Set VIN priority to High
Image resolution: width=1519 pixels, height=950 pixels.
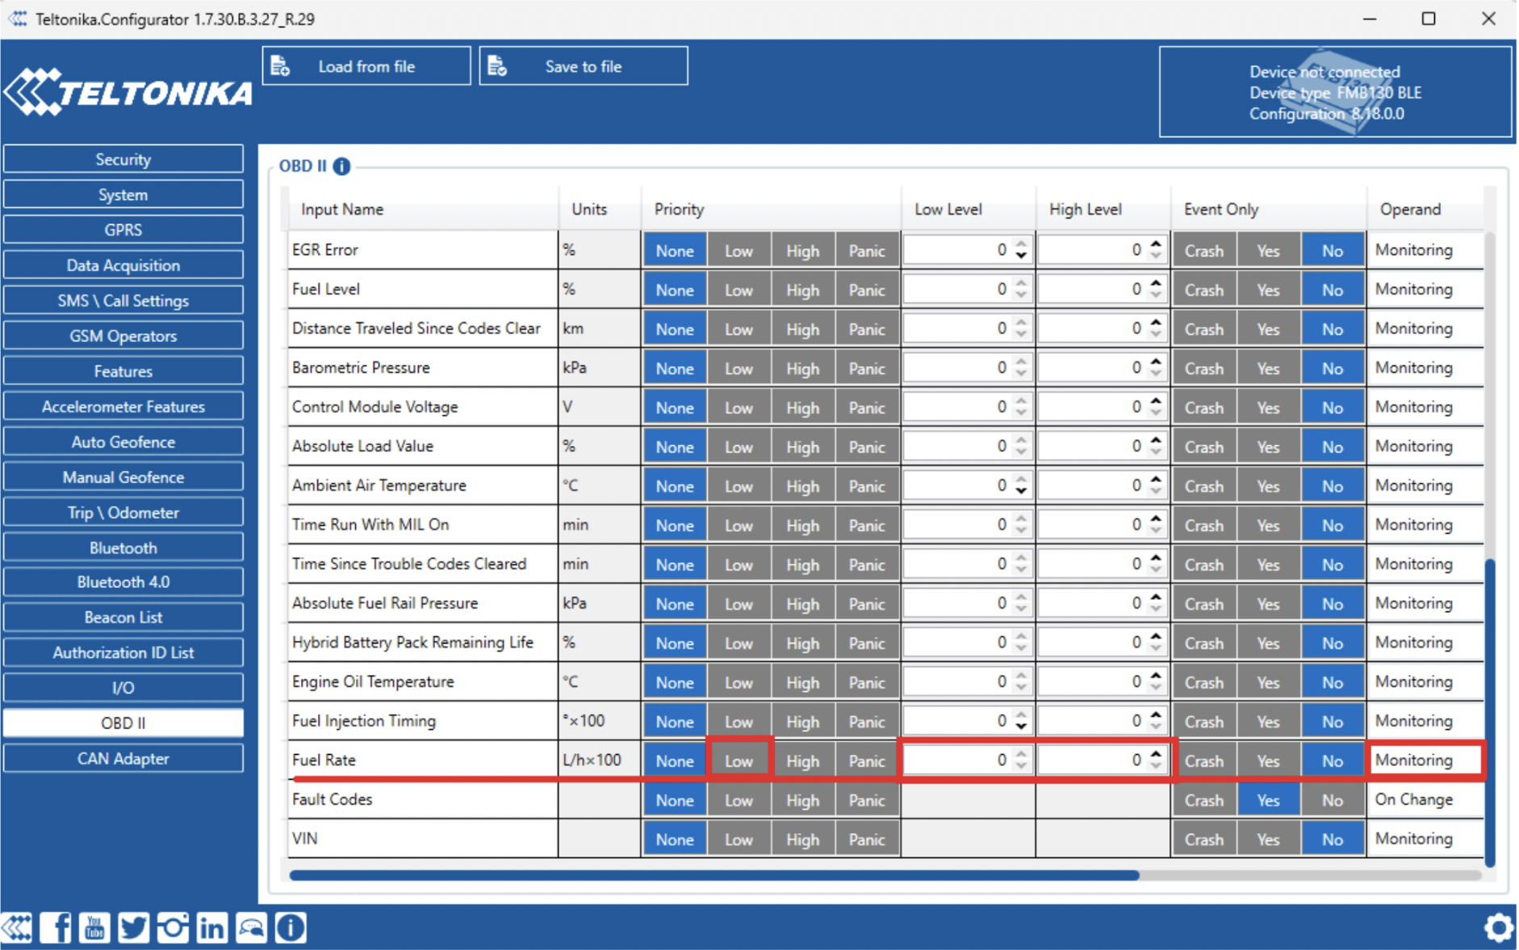(802, 840)
